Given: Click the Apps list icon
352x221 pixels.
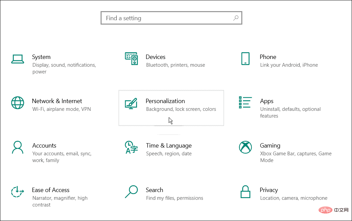Looking at the screenshot, I should point(245,102).
